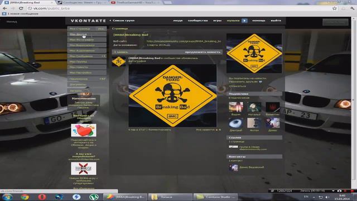
Task: Launch Opera from the taskbar
Action: tap(42, 197)
